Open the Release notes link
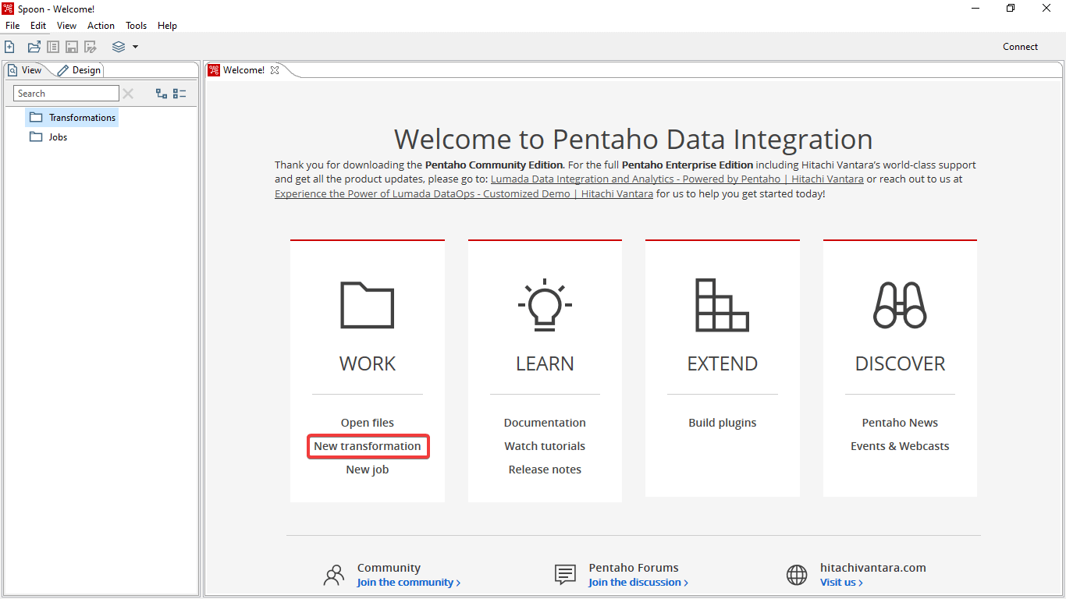The image size is (1066, 599). pyautogui.click(x=545, y=470)
